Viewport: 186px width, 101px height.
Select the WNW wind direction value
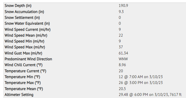click(x=123, y=59)
